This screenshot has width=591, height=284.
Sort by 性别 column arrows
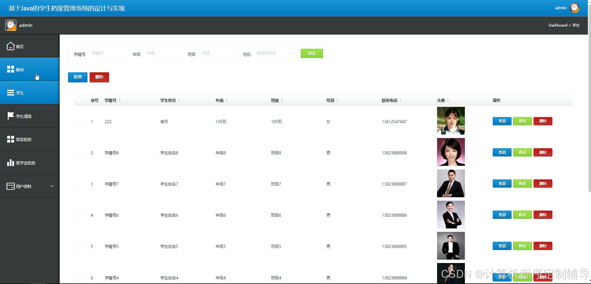pos(337,100)
